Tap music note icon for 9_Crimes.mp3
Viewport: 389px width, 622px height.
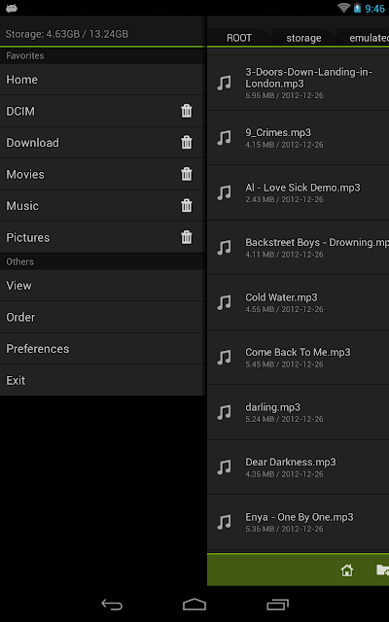click(x=224, y=138)
